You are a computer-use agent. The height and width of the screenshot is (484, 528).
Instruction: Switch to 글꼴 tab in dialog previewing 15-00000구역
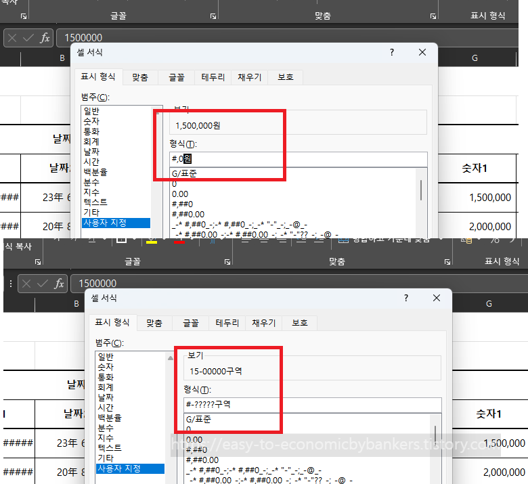[191, 324]
